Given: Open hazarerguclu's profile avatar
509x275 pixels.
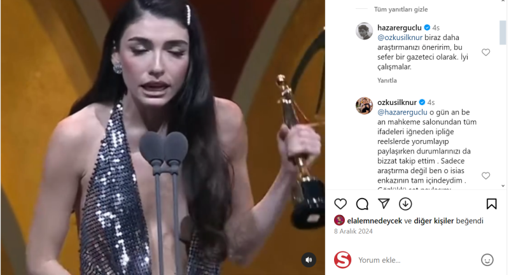Looking at the screenshot, I should [364, 31].
